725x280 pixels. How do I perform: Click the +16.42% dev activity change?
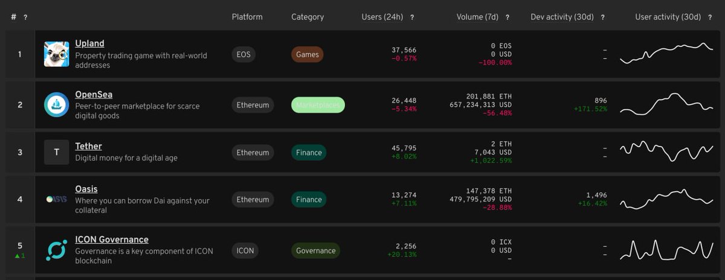592,203
